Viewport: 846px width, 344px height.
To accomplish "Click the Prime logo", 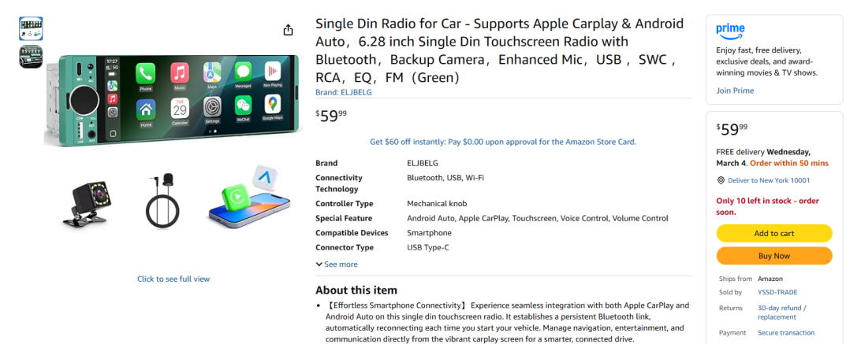I will [x=730, y=30].
